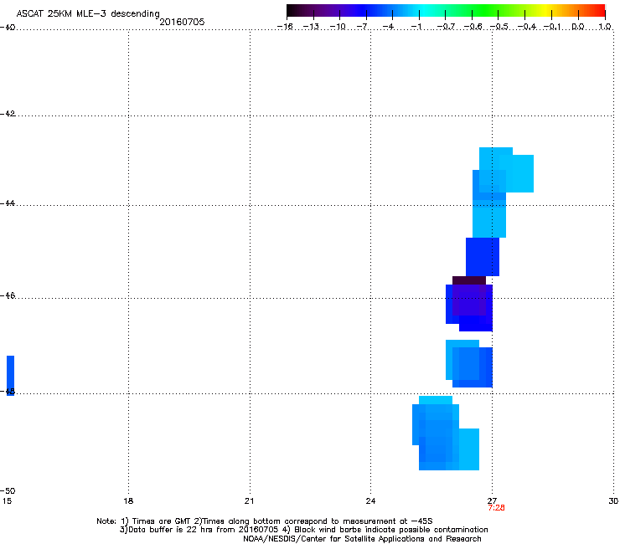Click the longitude axis label 24
Viewport: 620px width, 544px height.
click(x=370, y=501)
